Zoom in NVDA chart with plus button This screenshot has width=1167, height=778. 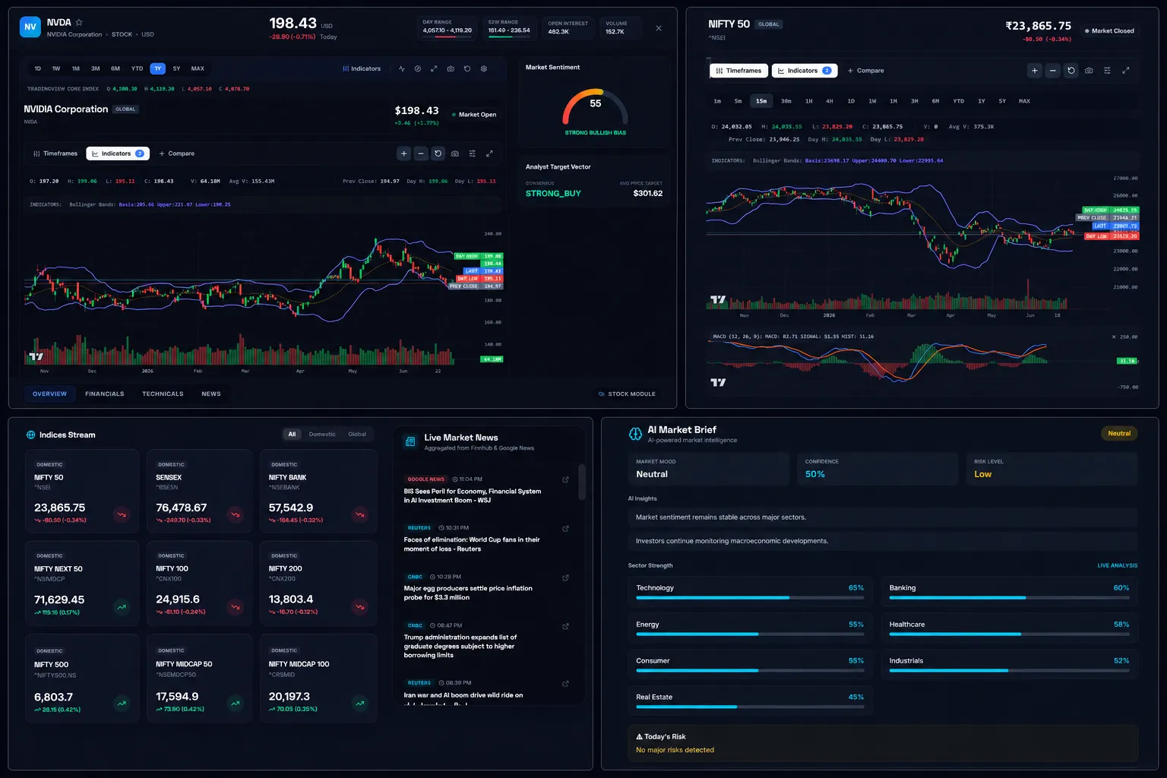coord(403,153)
